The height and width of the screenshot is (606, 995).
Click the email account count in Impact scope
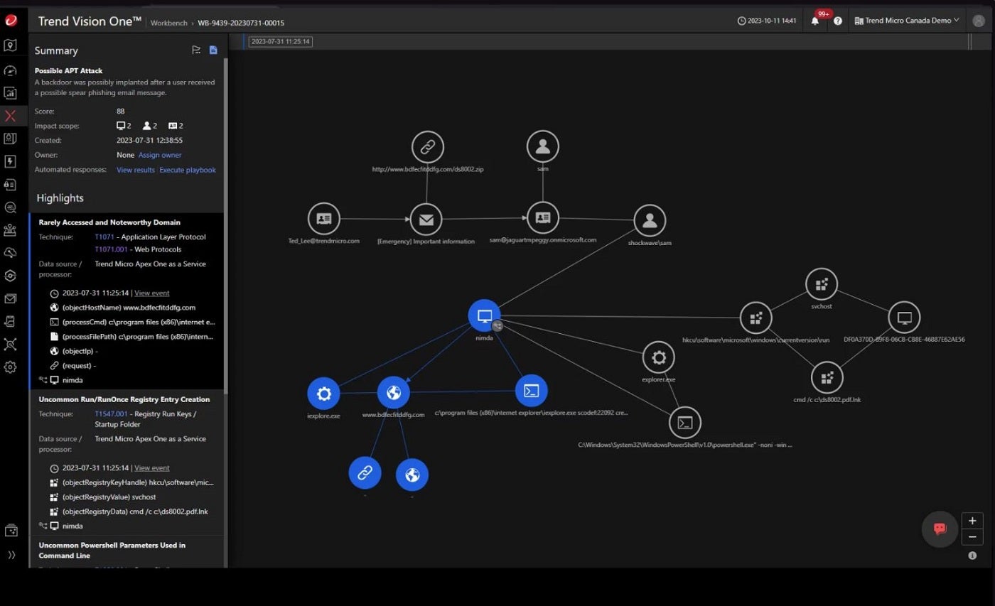tap(176, 126)
